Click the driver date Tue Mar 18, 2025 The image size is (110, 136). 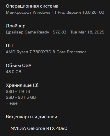point(87,32)
